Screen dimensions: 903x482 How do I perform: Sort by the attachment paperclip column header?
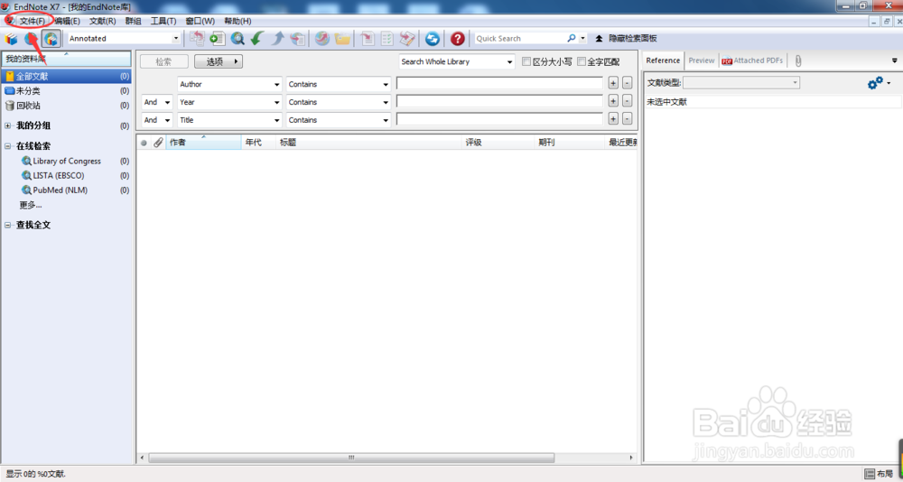pyautogui.click(x=158, y=143)
